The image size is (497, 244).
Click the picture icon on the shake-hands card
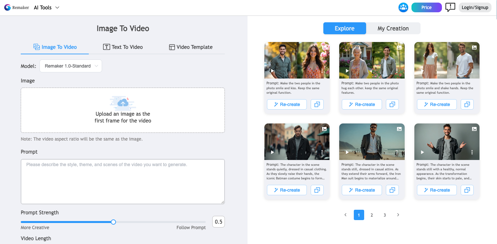pos(474,47)
